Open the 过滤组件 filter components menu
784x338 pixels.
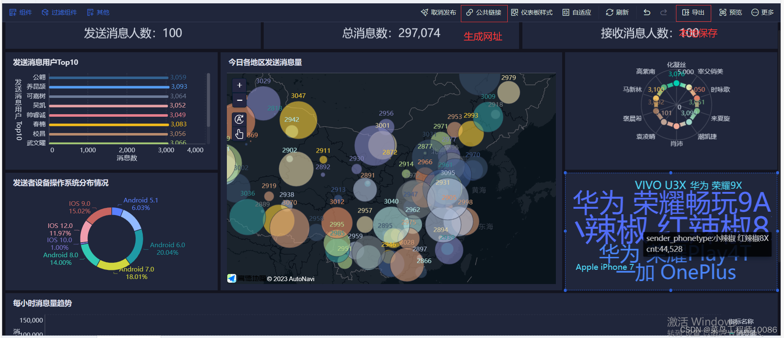(59, 13)
